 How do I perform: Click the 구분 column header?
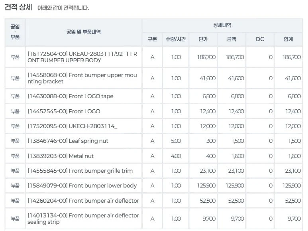click(152, 39)
